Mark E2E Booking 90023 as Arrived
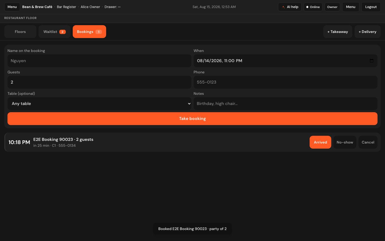This screenshot has width=385, height=241. [x=320, y=142]
